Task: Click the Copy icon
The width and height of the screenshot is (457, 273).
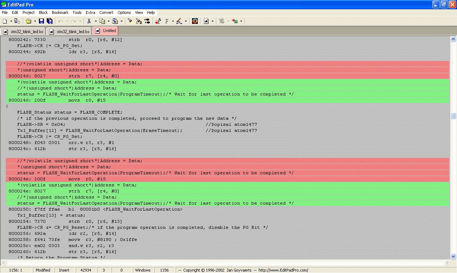Action: pos(102,21)
